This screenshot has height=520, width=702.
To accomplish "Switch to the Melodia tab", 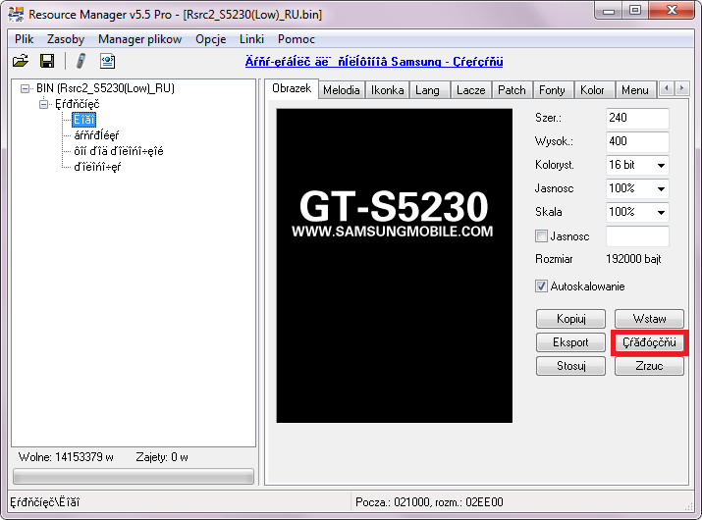I will click(342, 90).
